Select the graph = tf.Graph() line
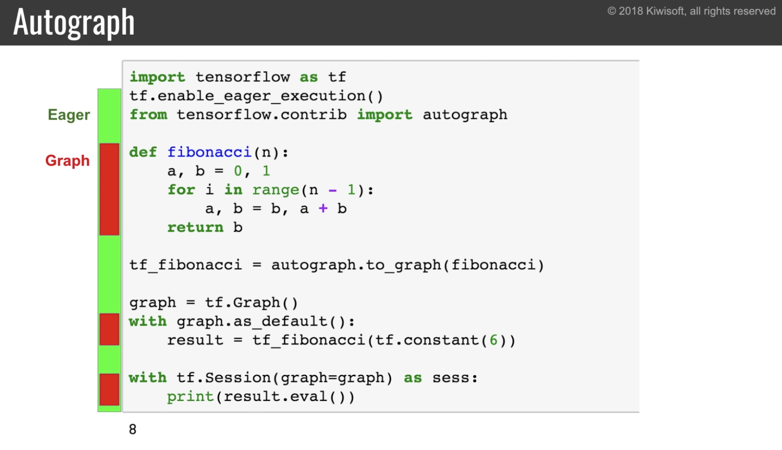782x450 pixels. (213, 302)
